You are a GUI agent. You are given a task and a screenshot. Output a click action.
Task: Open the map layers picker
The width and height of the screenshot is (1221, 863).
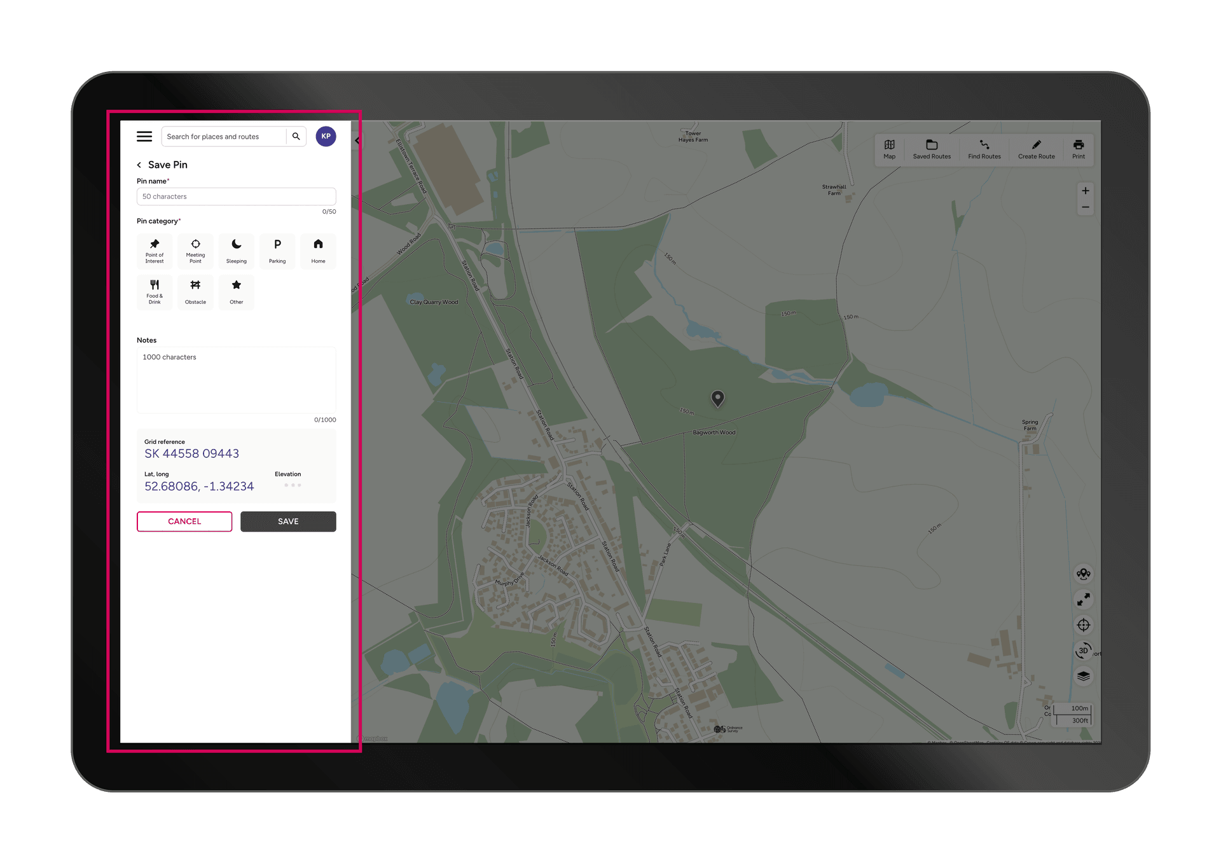1084,676
